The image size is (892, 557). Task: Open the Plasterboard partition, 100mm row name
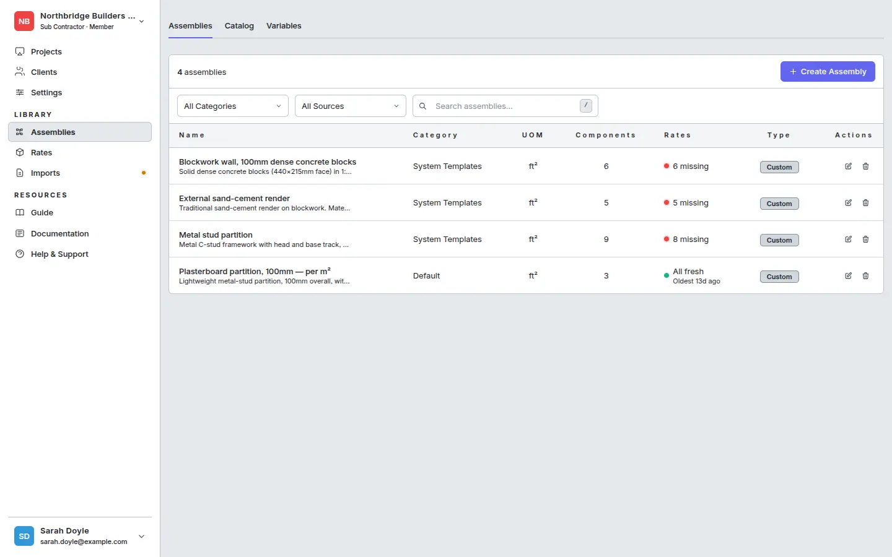tap(255, 271)
